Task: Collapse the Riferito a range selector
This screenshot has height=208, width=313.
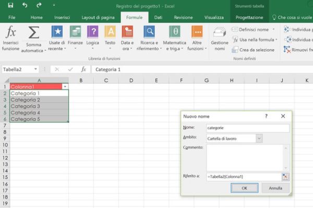Action: 285,177
